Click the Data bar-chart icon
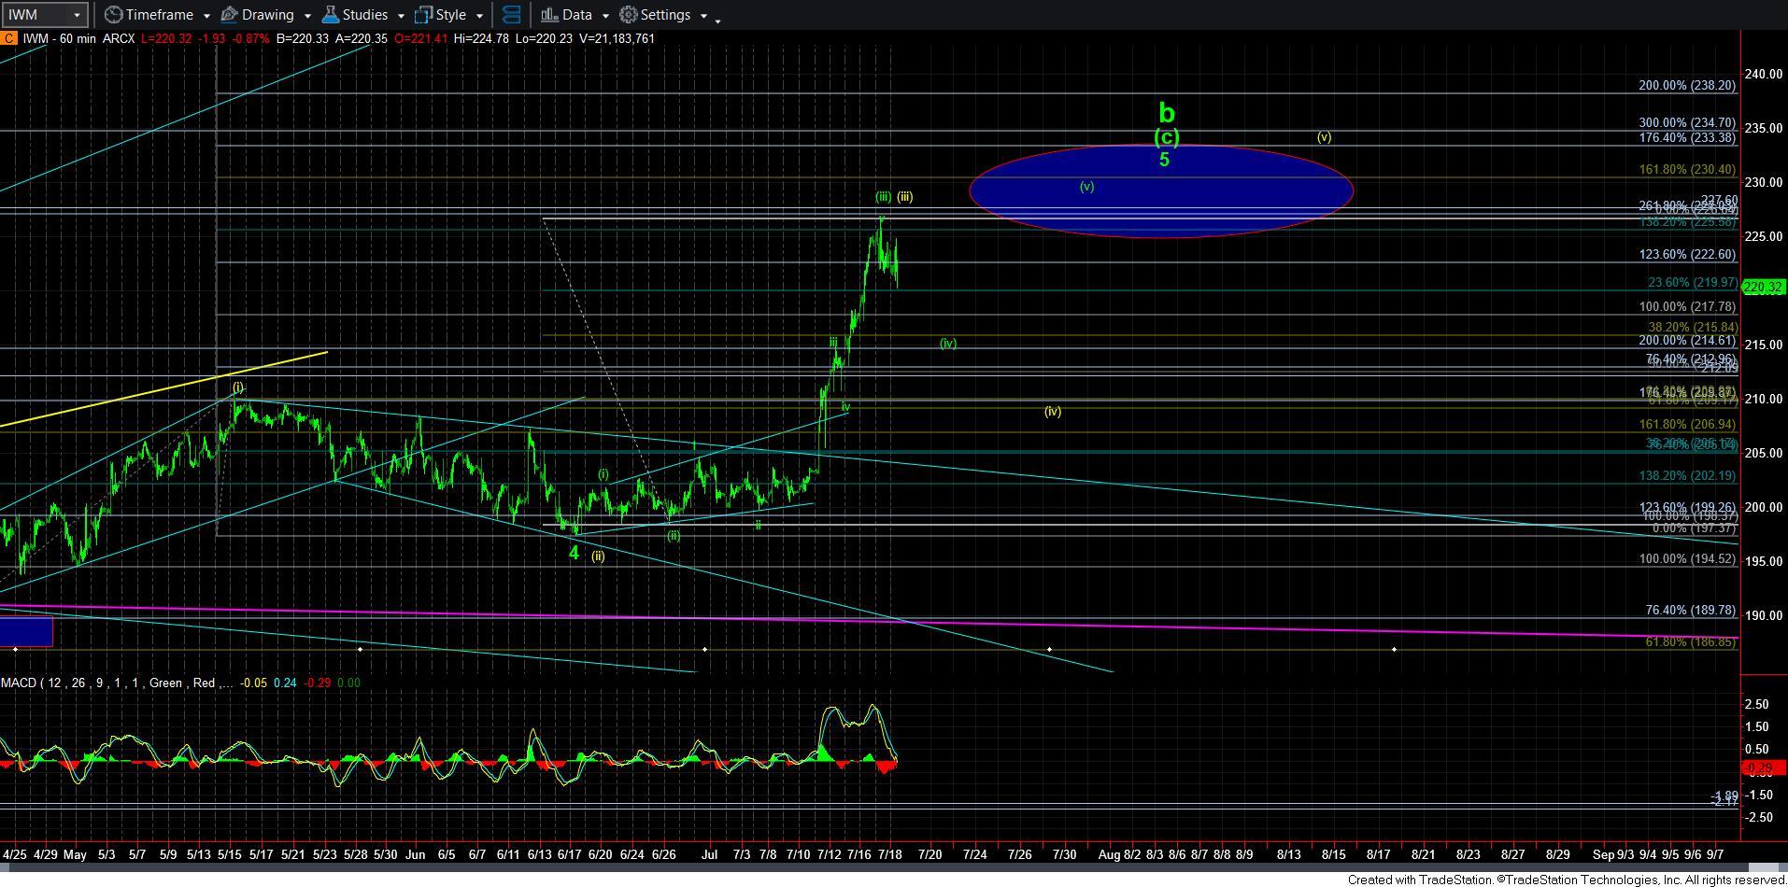The width and height of the screenshot is (1788, 887). pyautogui.click(x=549, y=15)
